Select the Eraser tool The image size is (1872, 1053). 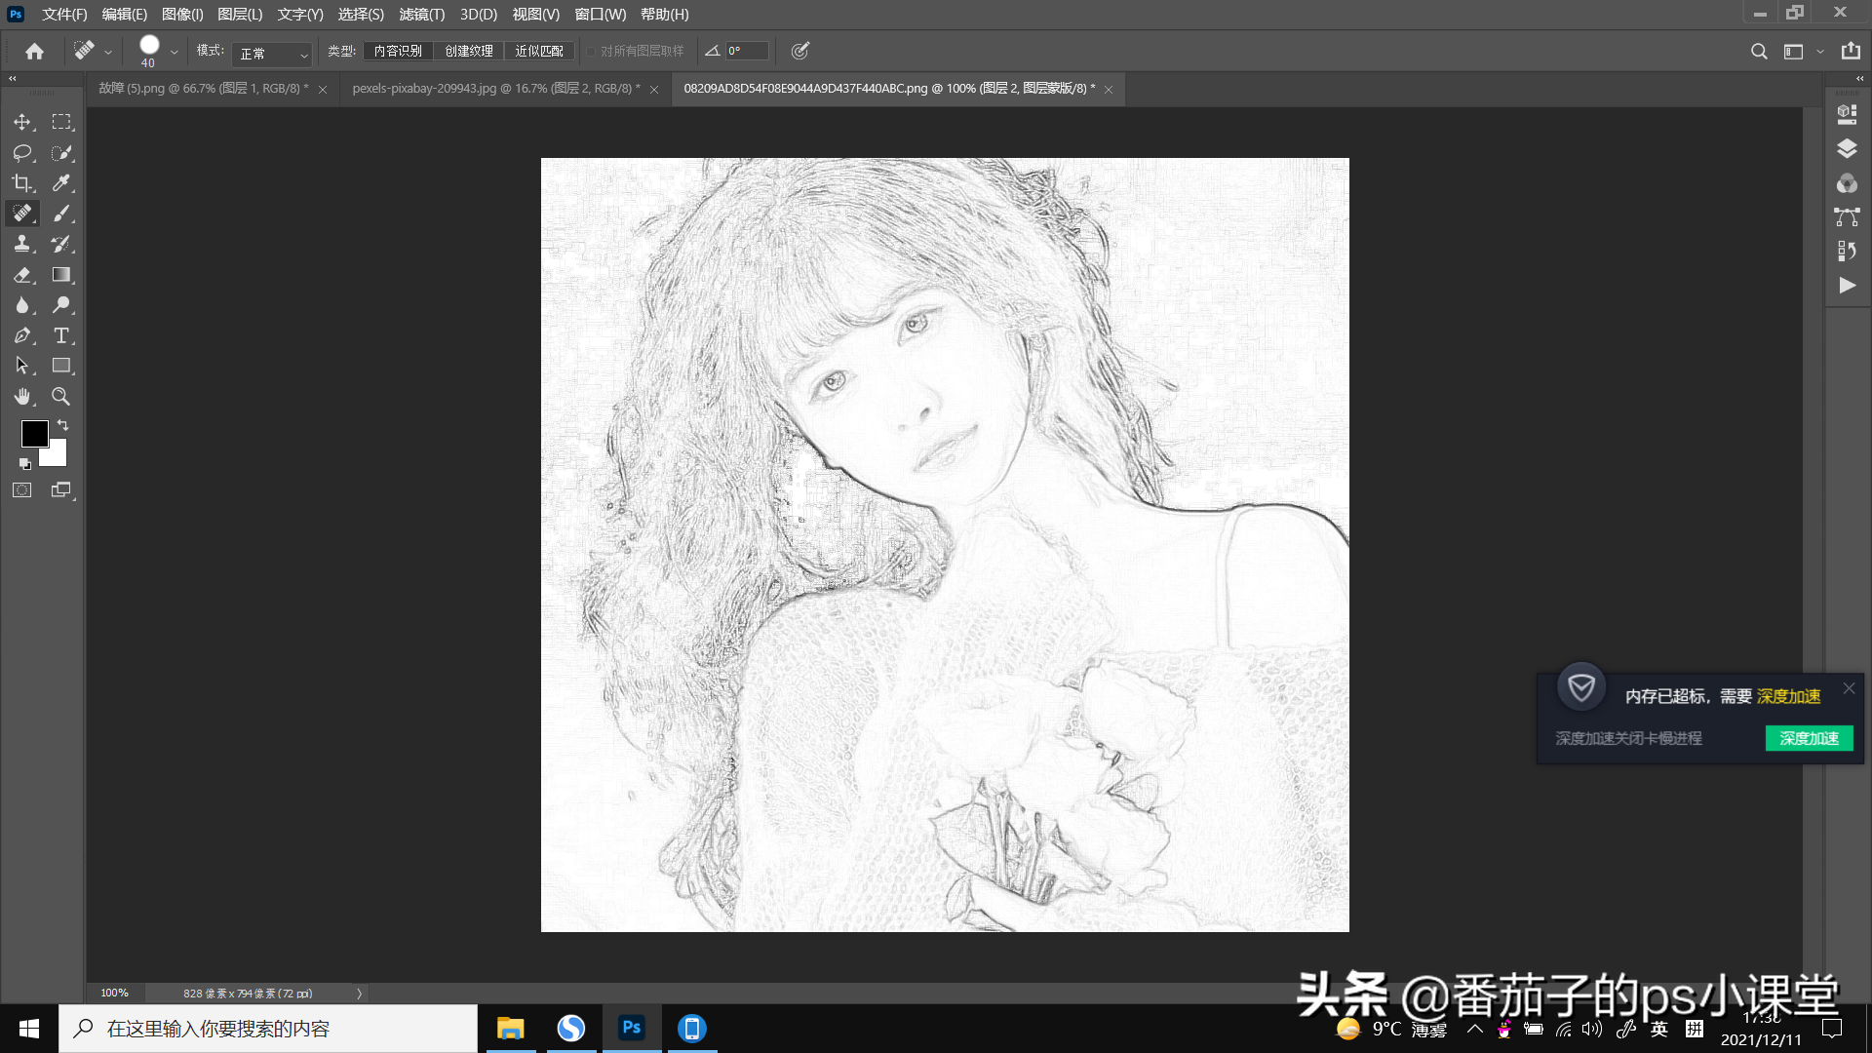22,275
